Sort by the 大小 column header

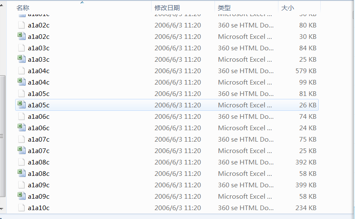[x=288, y=8]
